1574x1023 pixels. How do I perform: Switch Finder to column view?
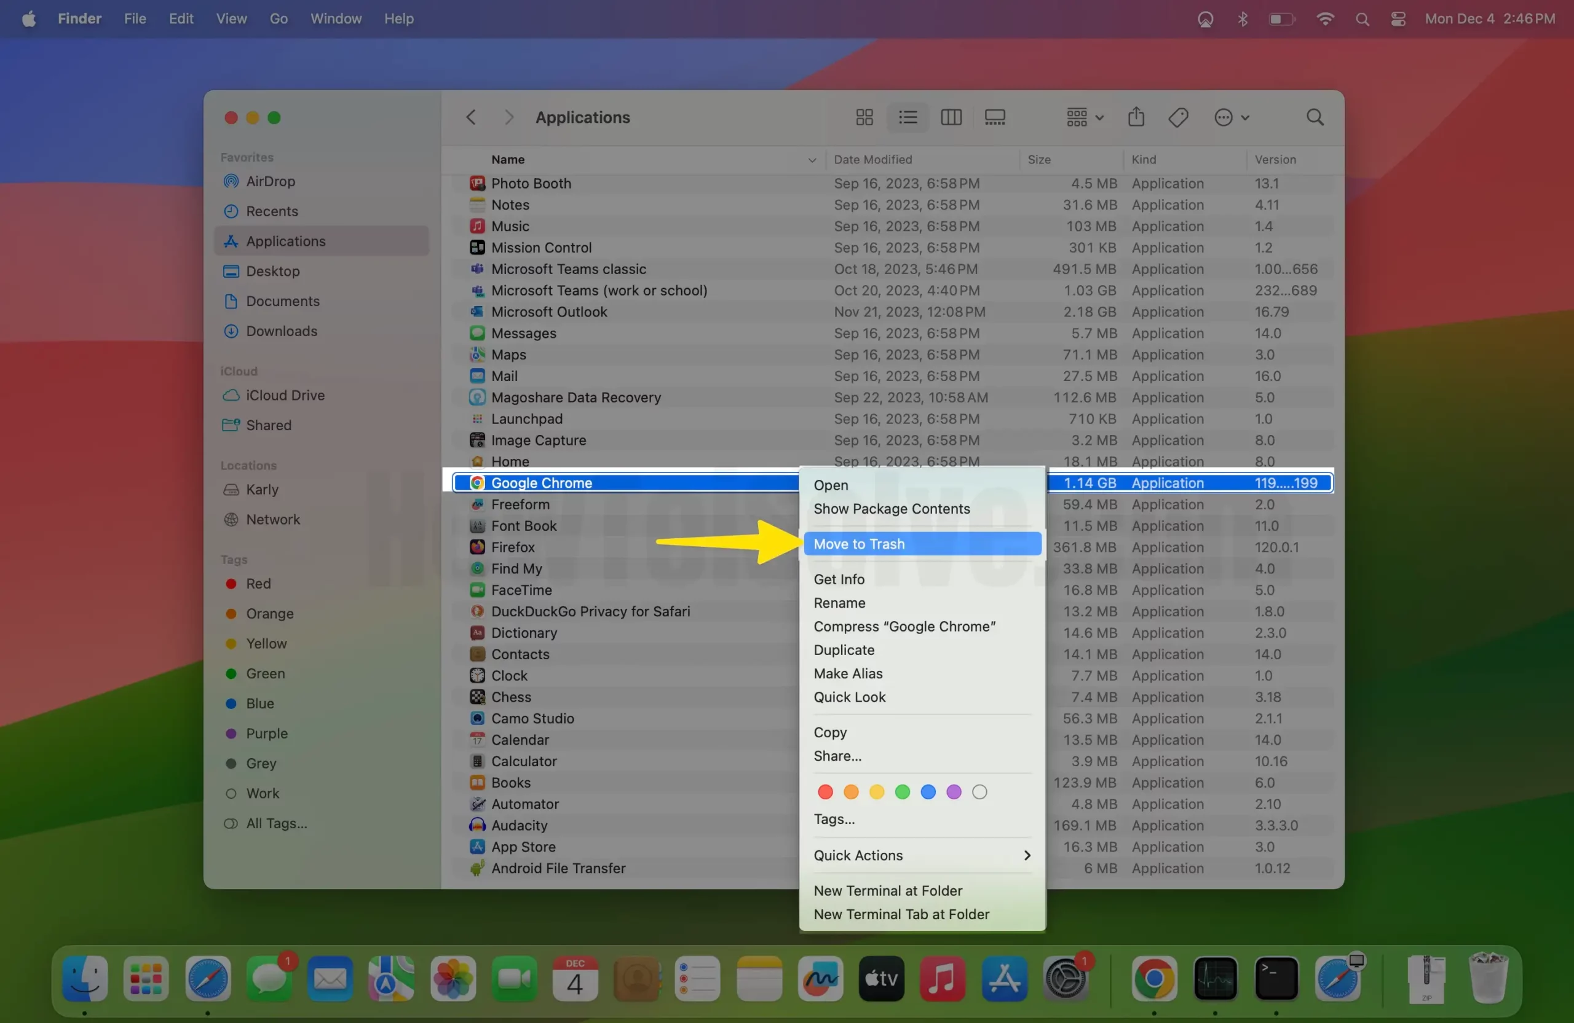[951, 117]
